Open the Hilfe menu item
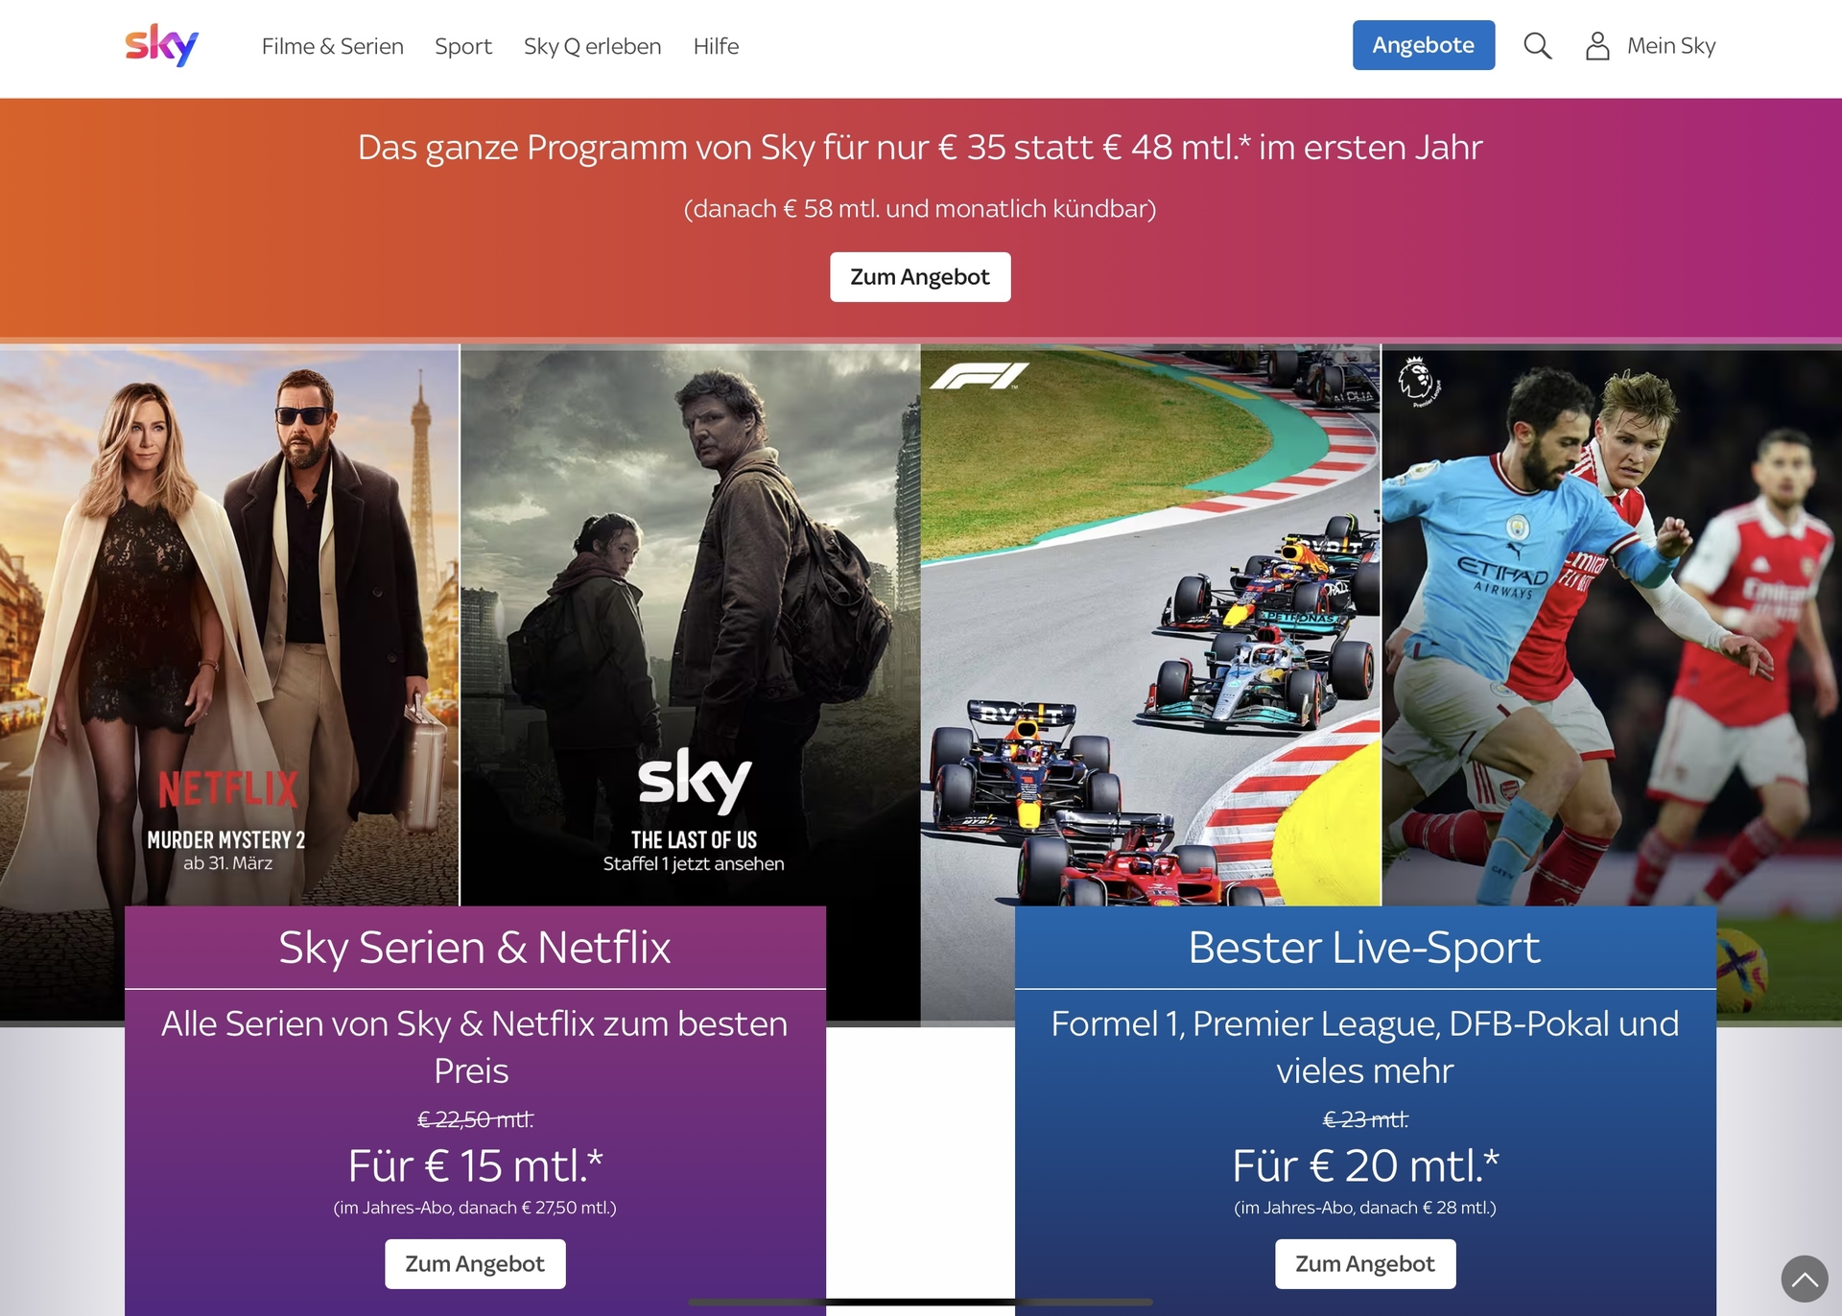This screenshot has height=1316, width=1842. point(716,46)
